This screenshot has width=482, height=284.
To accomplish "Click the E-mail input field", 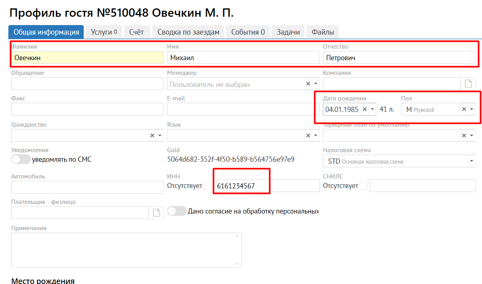I will 243,110.
